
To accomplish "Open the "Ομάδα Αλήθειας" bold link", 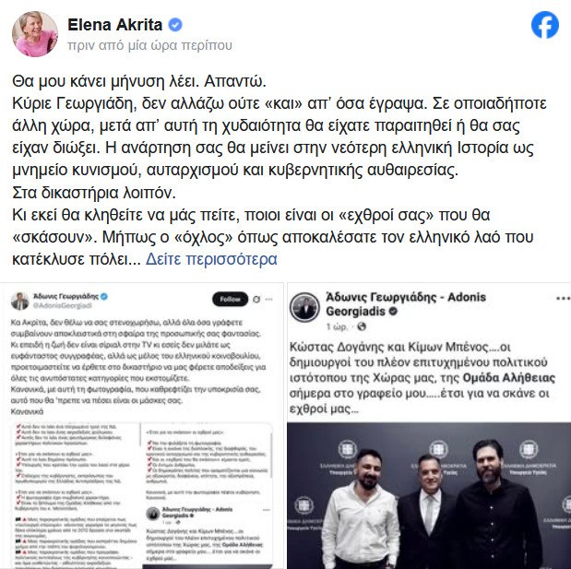I will [x=508, y=378].
